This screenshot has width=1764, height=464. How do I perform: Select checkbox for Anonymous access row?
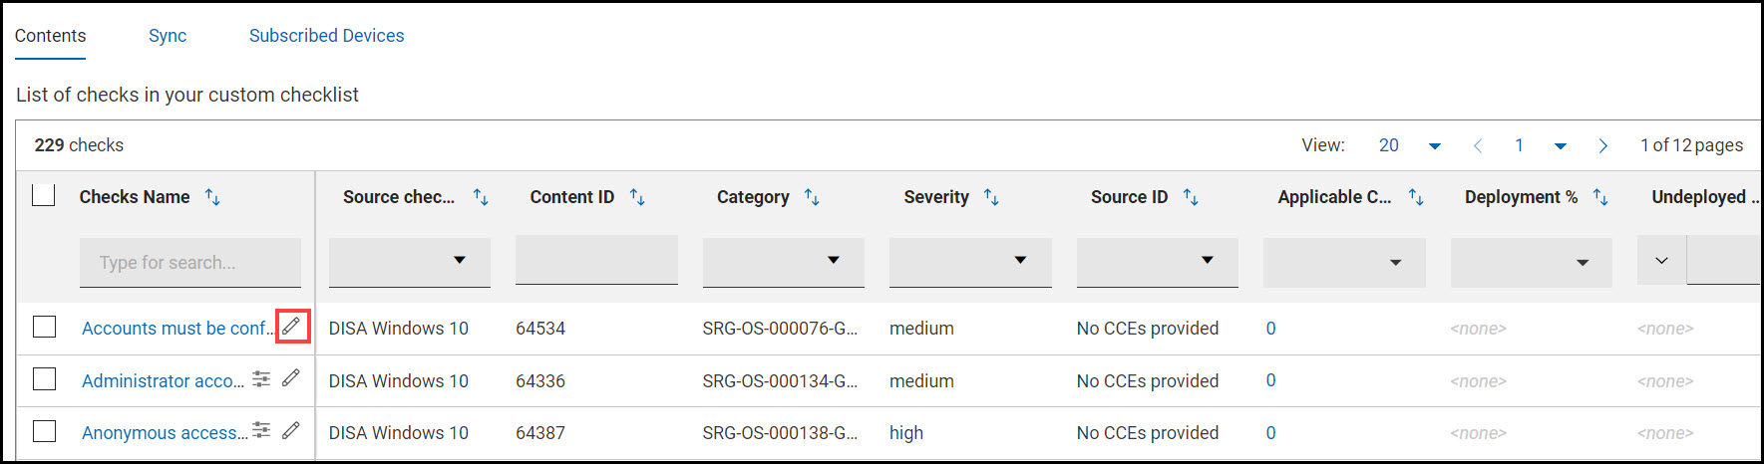click(x=44, y=431)
